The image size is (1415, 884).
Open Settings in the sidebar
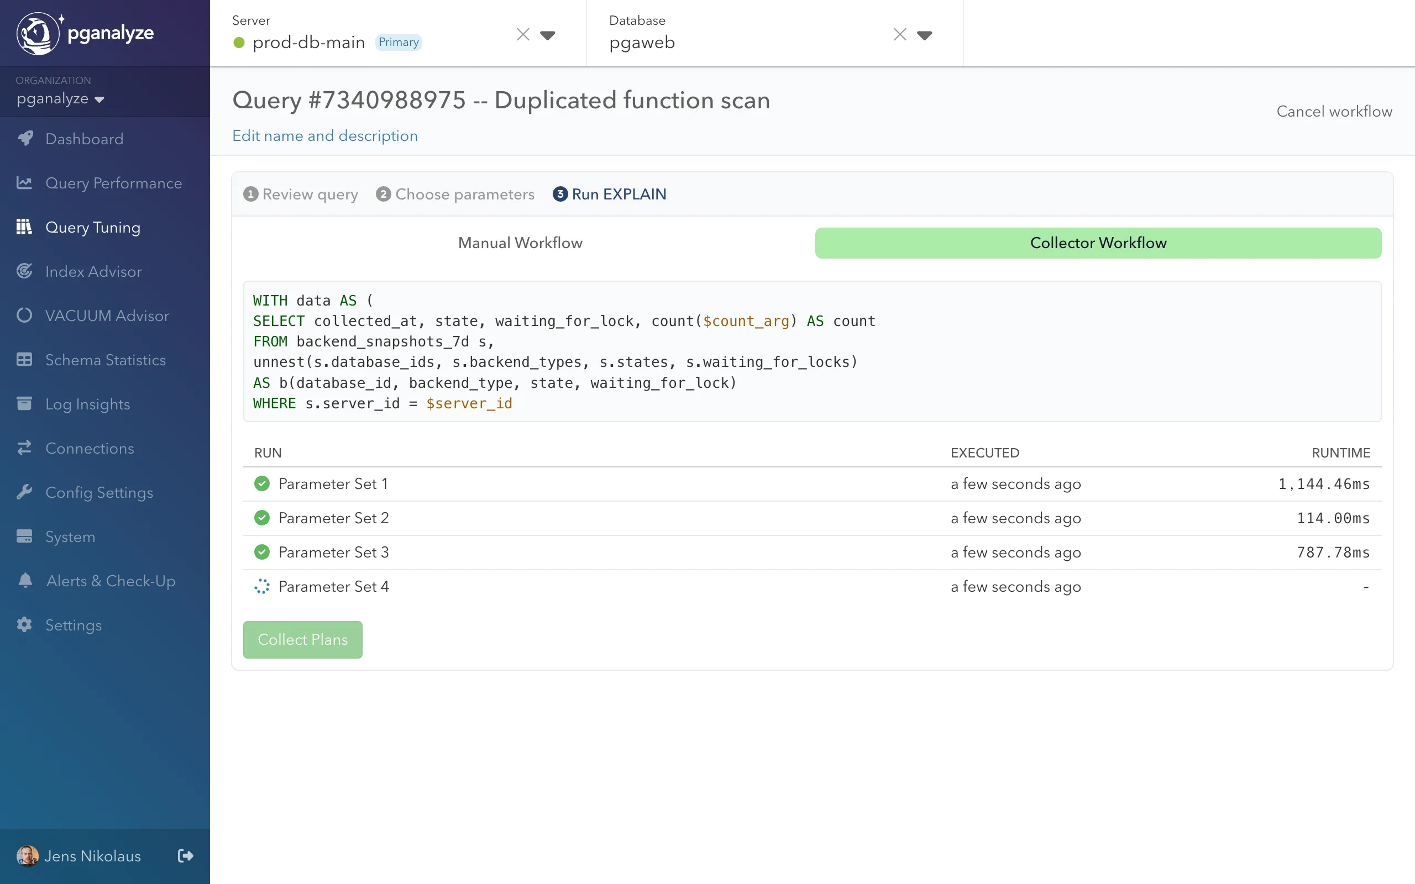click(104, 625)
